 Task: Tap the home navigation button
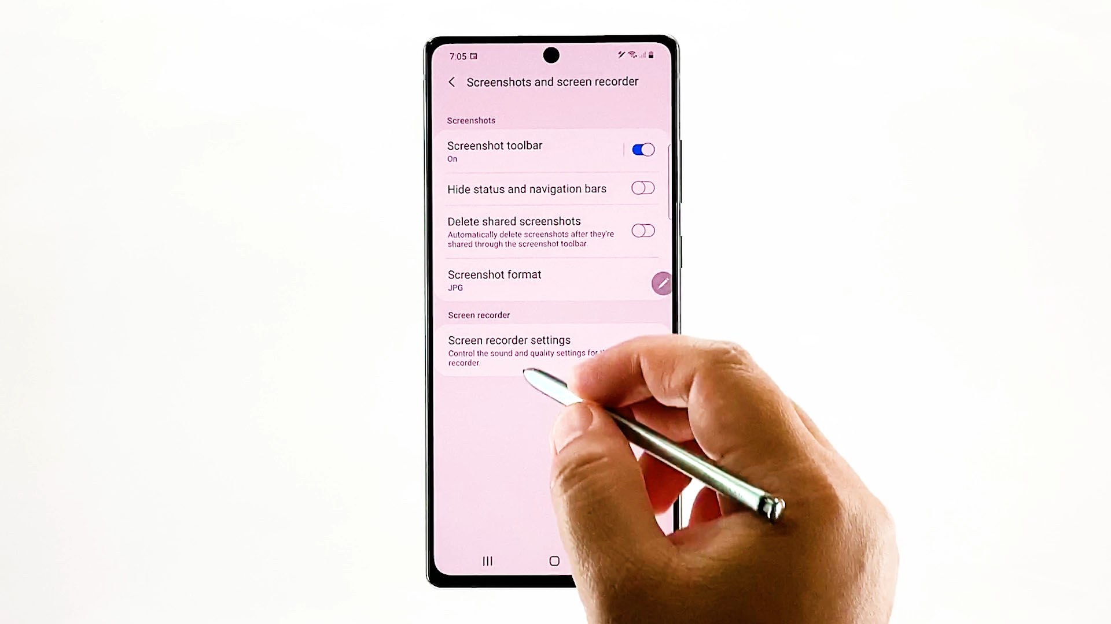point(555,561)
